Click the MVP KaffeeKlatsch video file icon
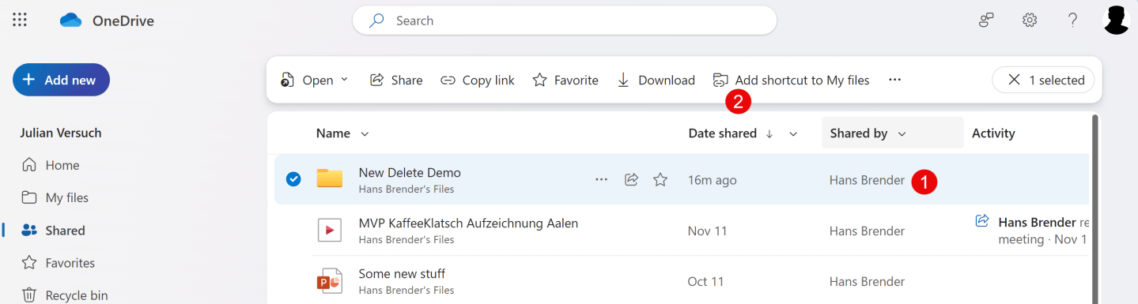Screen dimensions: 1138x304 330,230
